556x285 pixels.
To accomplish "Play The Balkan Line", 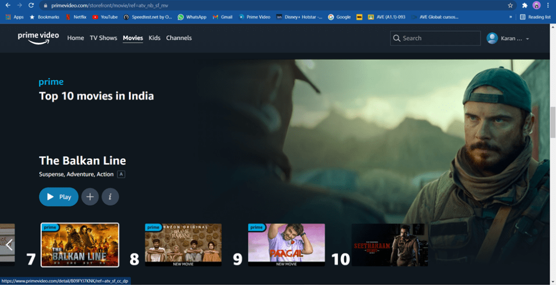I will point(59,197).
